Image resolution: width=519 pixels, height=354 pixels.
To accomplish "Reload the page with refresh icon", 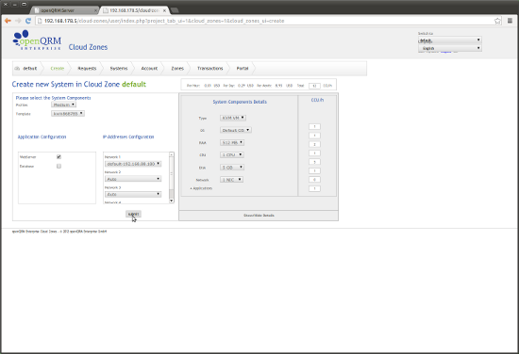I will tap(28, 21).
